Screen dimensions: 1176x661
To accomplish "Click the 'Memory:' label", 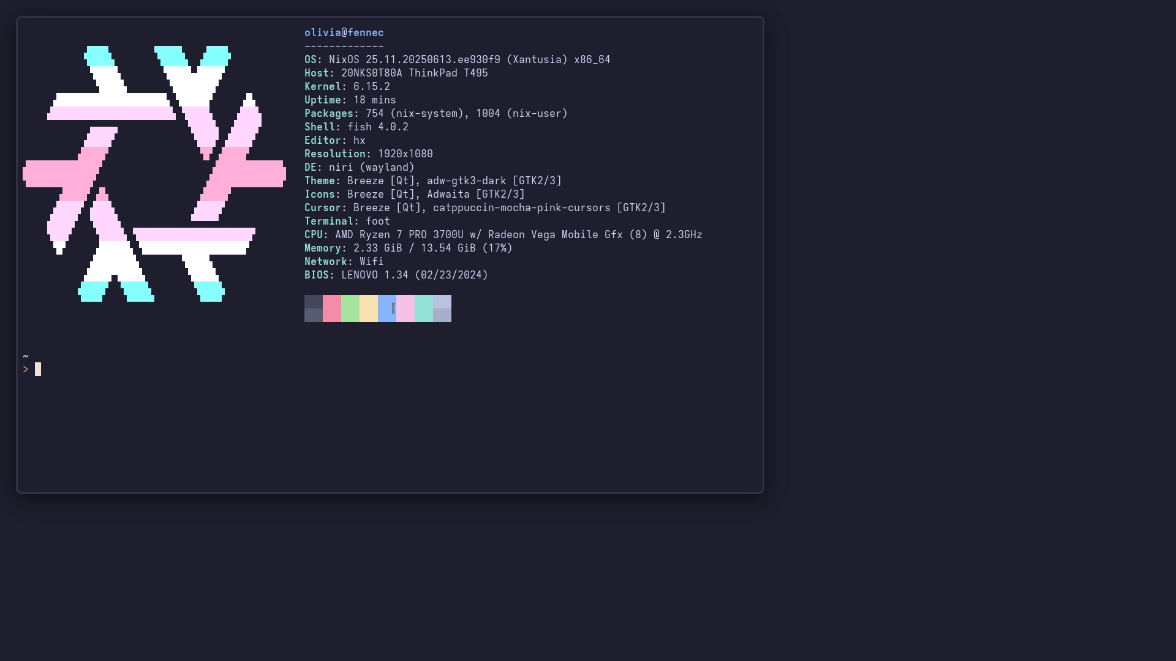I will [x=326, y=248].
